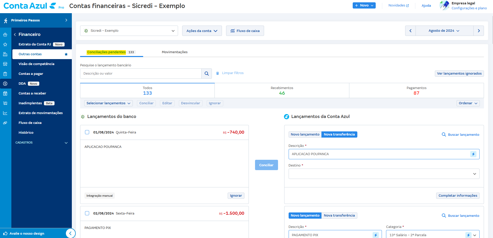This screenshot has width=493, height=238.
Task: Open the Ordenar dropdown
Action: (x=468, y=103)
